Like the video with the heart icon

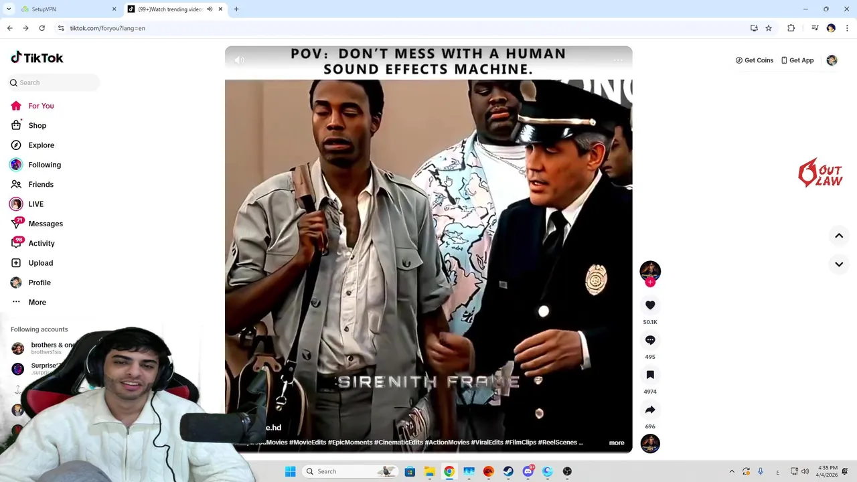pyautogui.click(x=650, y=305)
